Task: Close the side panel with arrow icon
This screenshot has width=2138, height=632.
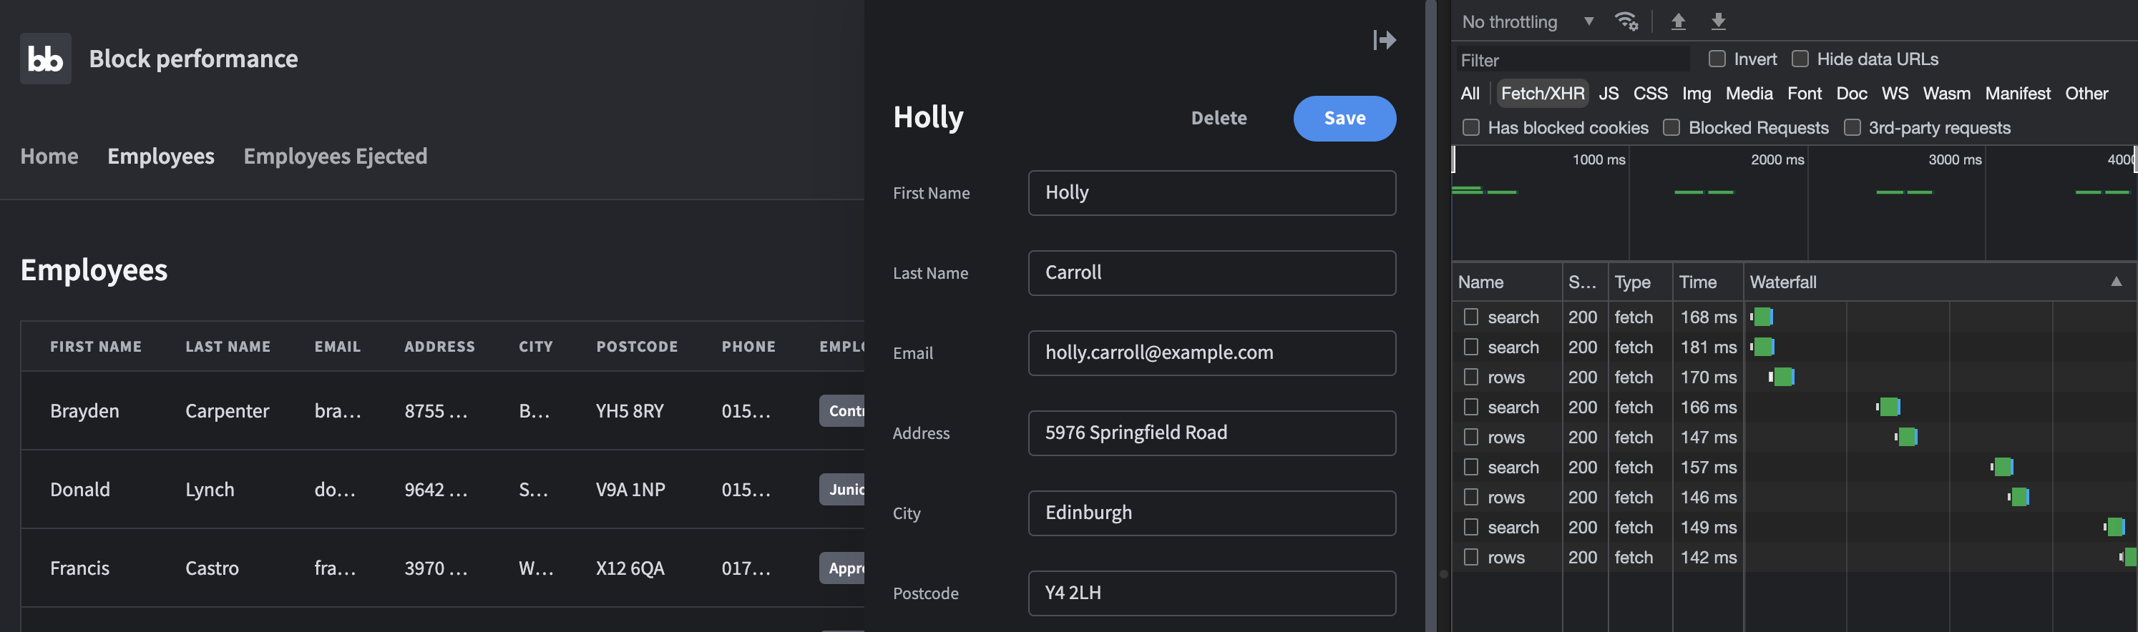Action: pyautogui.click(x=1384, y=40)
